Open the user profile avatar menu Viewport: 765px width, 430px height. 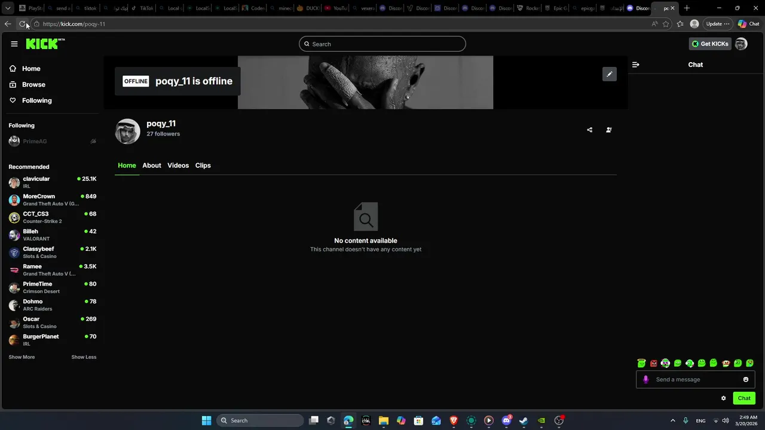coord(741,44)
